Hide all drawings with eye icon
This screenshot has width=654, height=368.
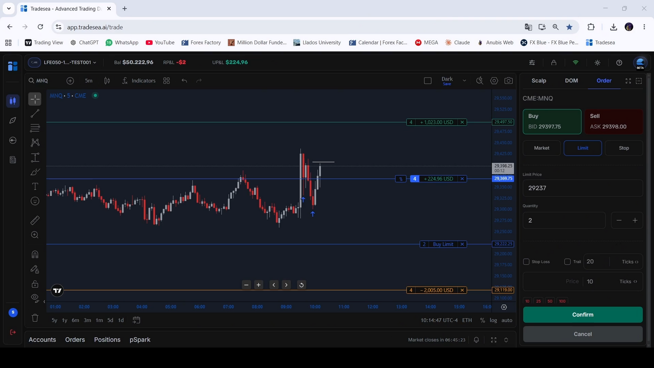pos(35,298)
